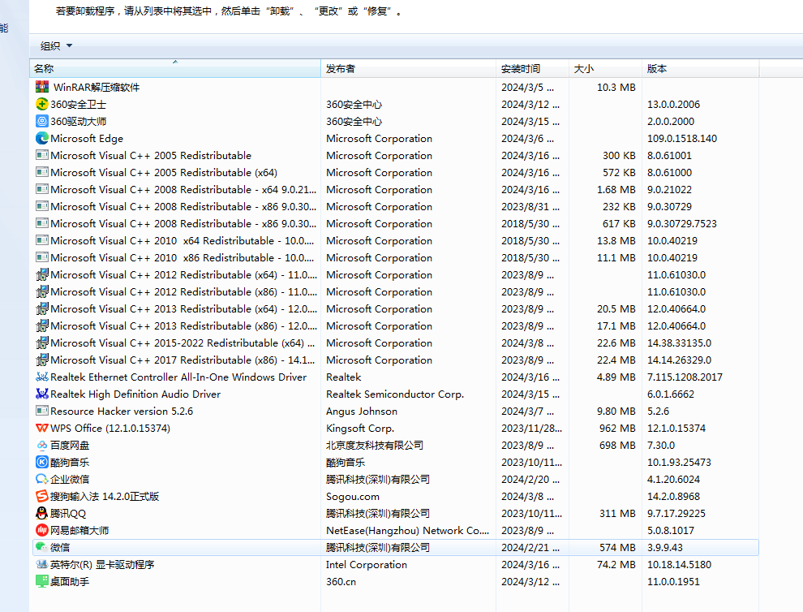803x612 pixels.
Task: Select the Visual C++ 2013 Redistributable (x64) row
Action: pyautogui.click(x=395, y=308)
